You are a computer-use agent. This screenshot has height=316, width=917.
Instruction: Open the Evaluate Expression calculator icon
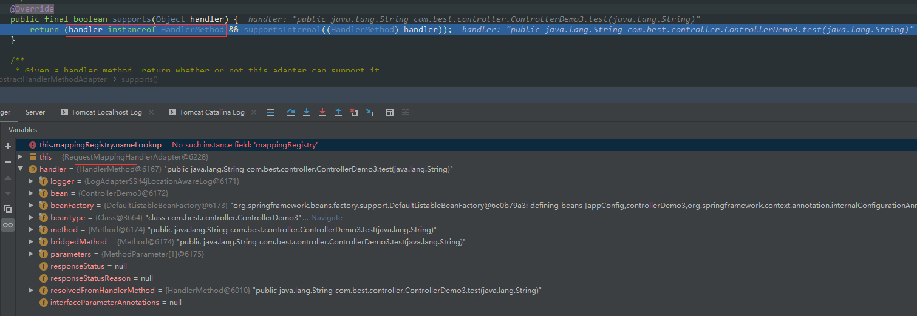coord(390,112)
